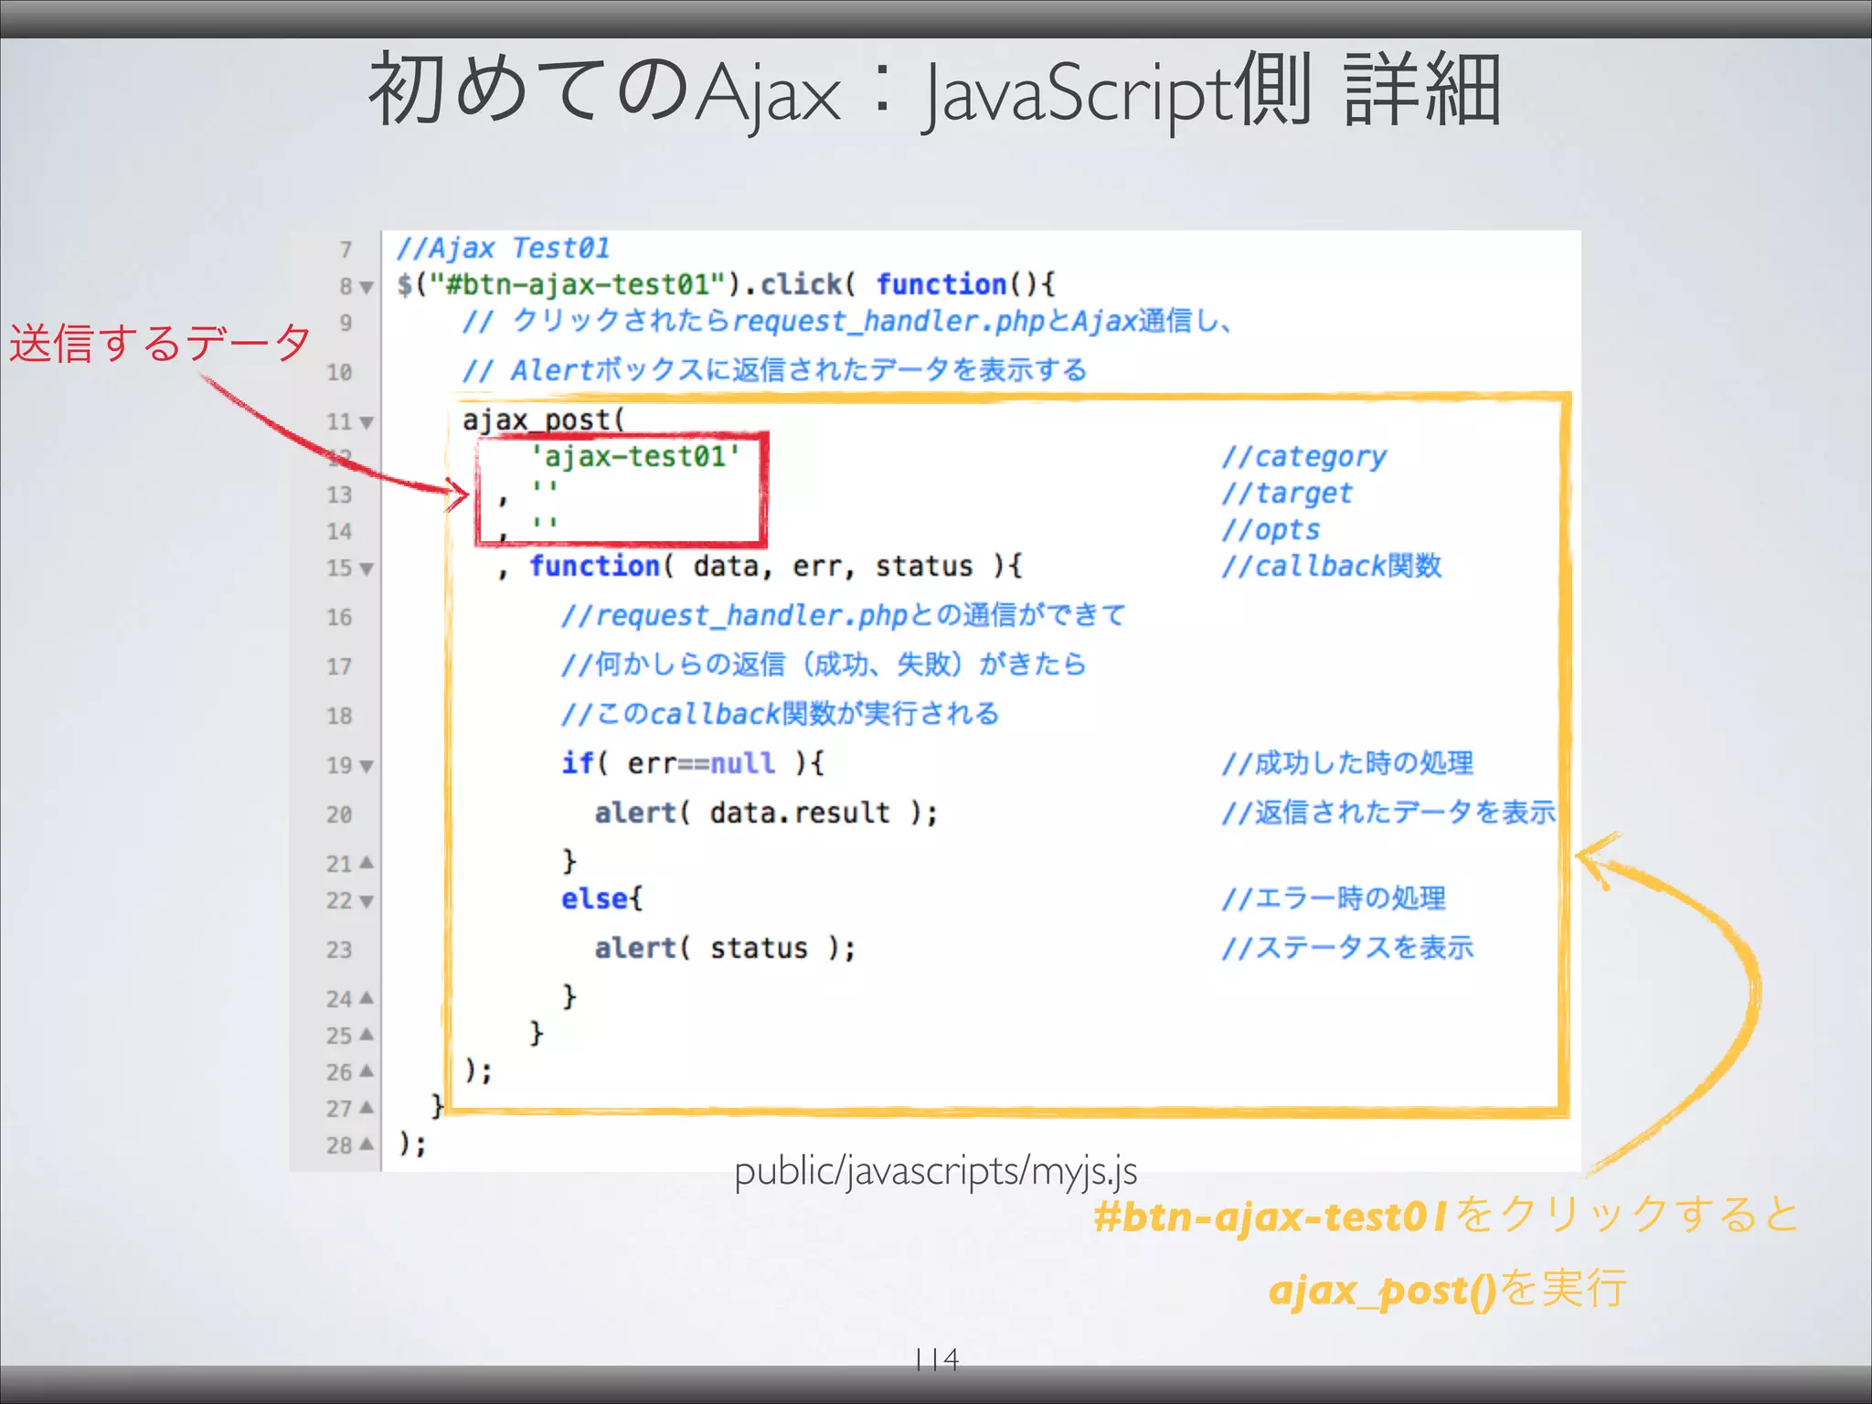The width and height of the screenshot is (1872, 1404).
Task: Click line number 16 in the gutter
Action: [x=339, y=618]
